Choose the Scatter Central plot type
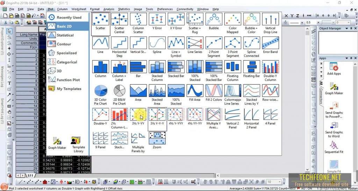This screenshot has height=191, width=358. (x=119, y=23)
